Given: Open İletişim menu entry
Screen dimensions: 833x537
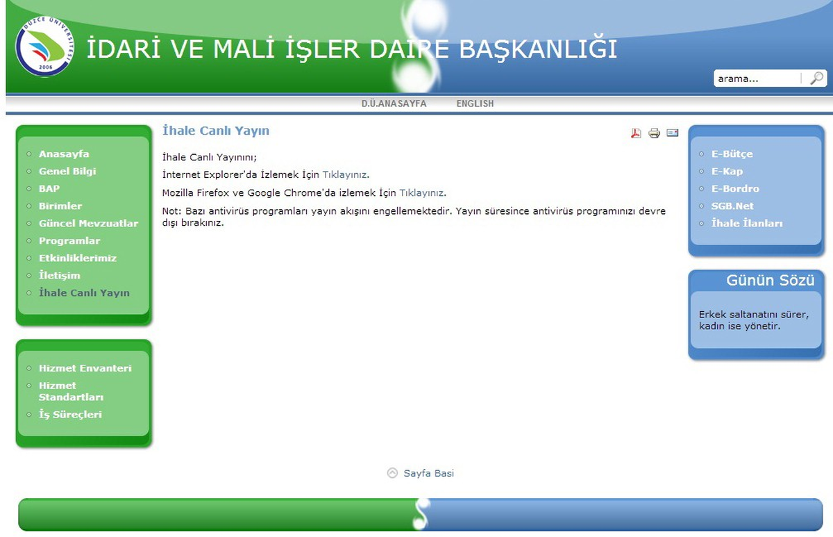Looking at the screenshot, I should 60,276.
